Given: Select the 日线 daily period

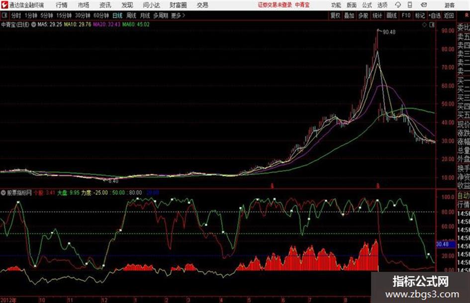Looking at the screenshot, I should click(117, 15).
